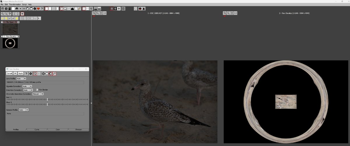
Task: Open Raw Develop settings gear icon
Action: [x=30, y=74]
